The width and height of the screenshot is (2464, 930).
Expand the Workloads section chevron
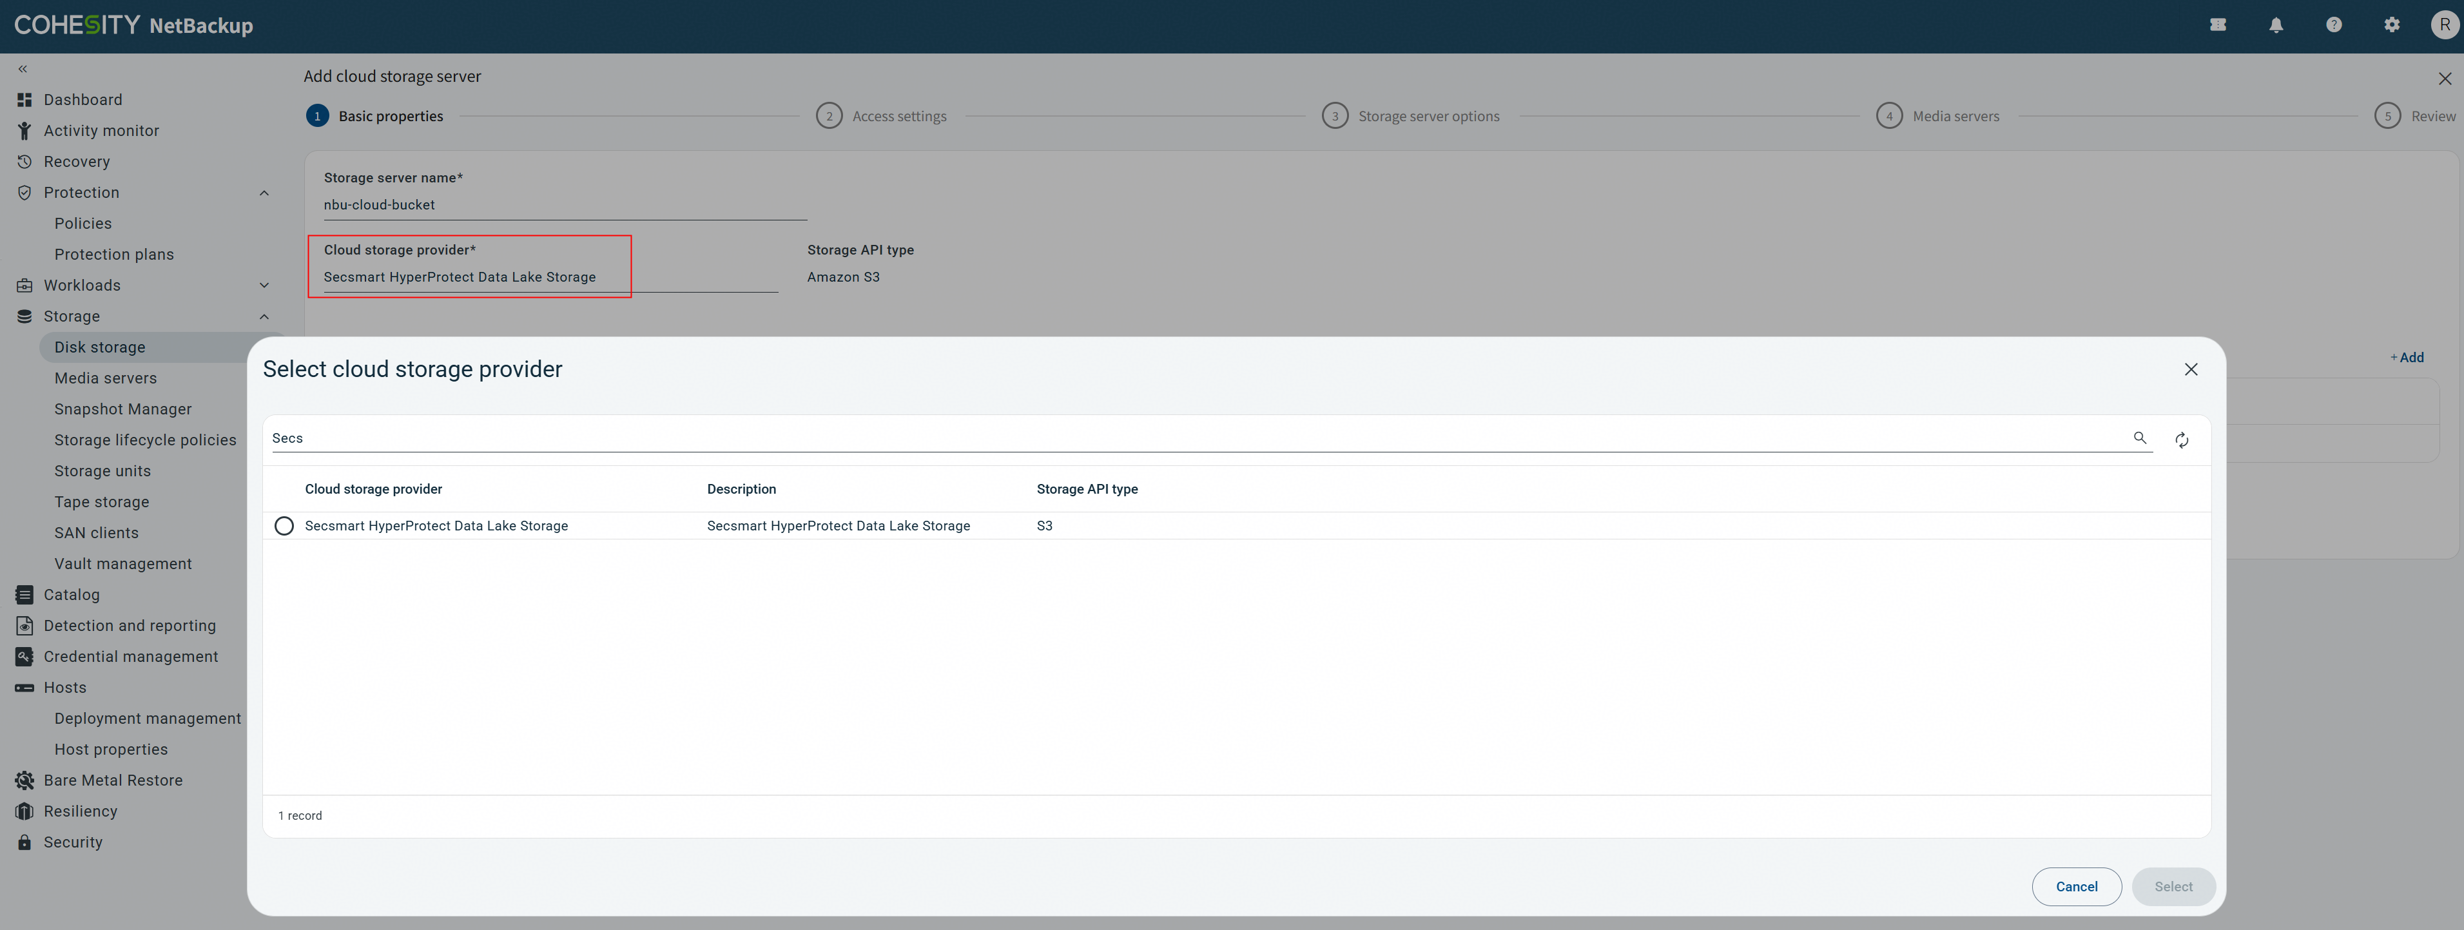(x=264, y=285)
